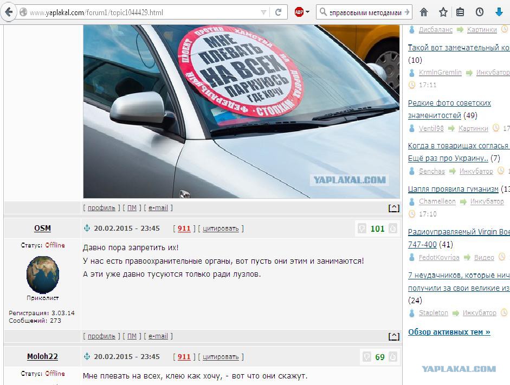Image resolution: width=510 pixels, height=385 pixels.
Task: Open Инкубатор section next to Stapleton
Action: 480,313
